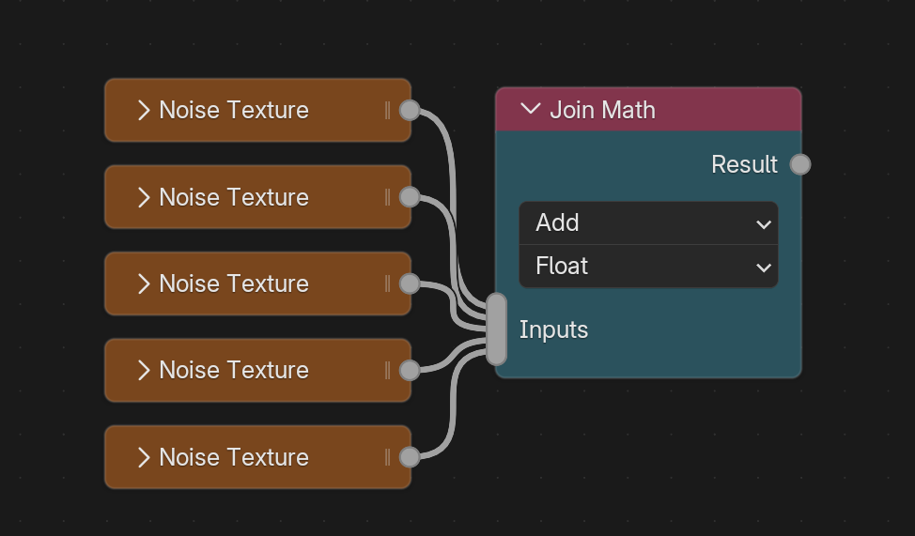Expand the fourth Noise Texture node chevron
The width and height of the screenshot is (915, 536).
(144, 370)
